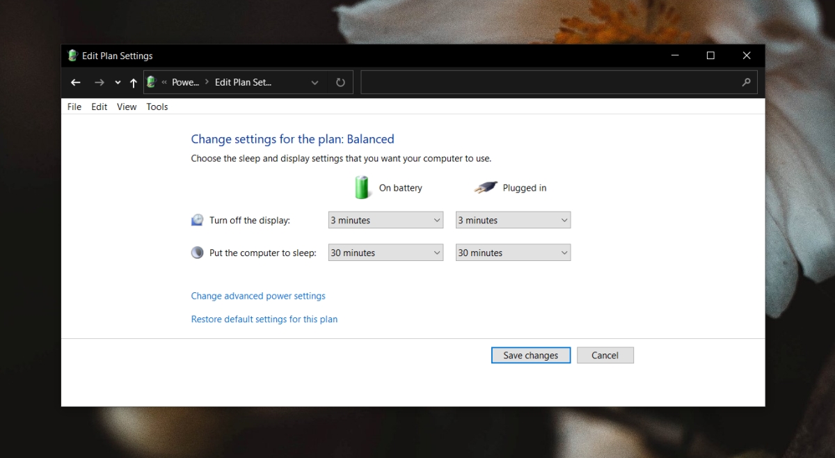Click Change advanced power settings link
This screenshot has width=835, height=458.
pos(258,296)
